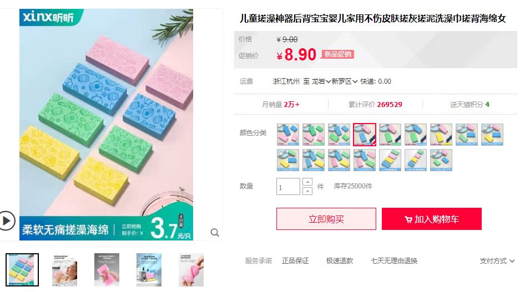Select the last color option in second row
This screenshot has width=525, height=292.
(441, 160)
